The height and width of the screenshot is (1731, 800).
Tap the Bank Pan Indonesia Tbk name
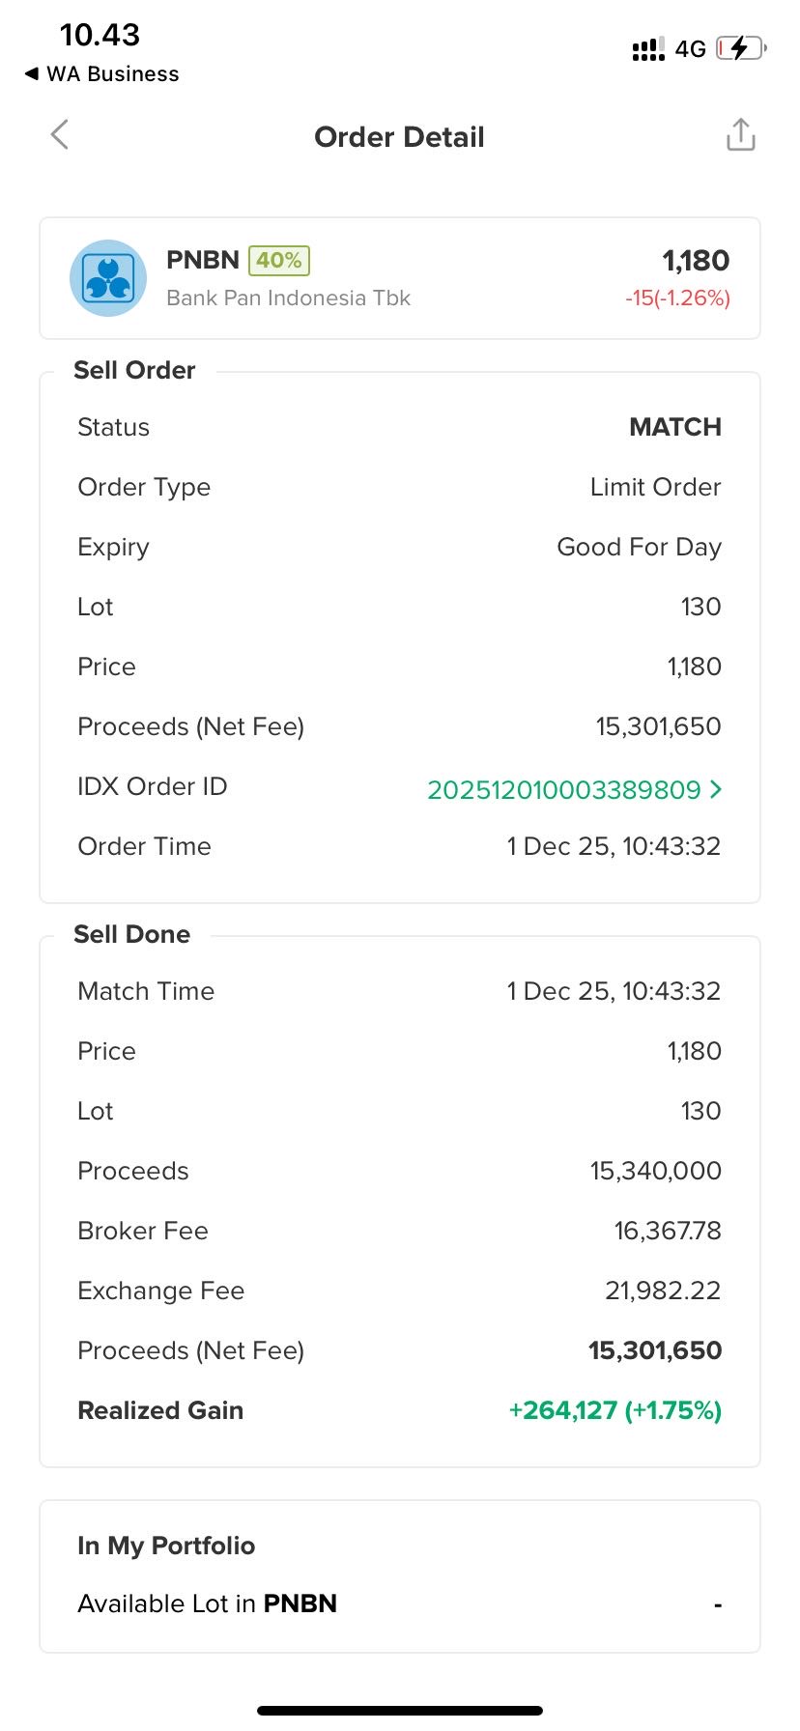click(x=288, y=298)
